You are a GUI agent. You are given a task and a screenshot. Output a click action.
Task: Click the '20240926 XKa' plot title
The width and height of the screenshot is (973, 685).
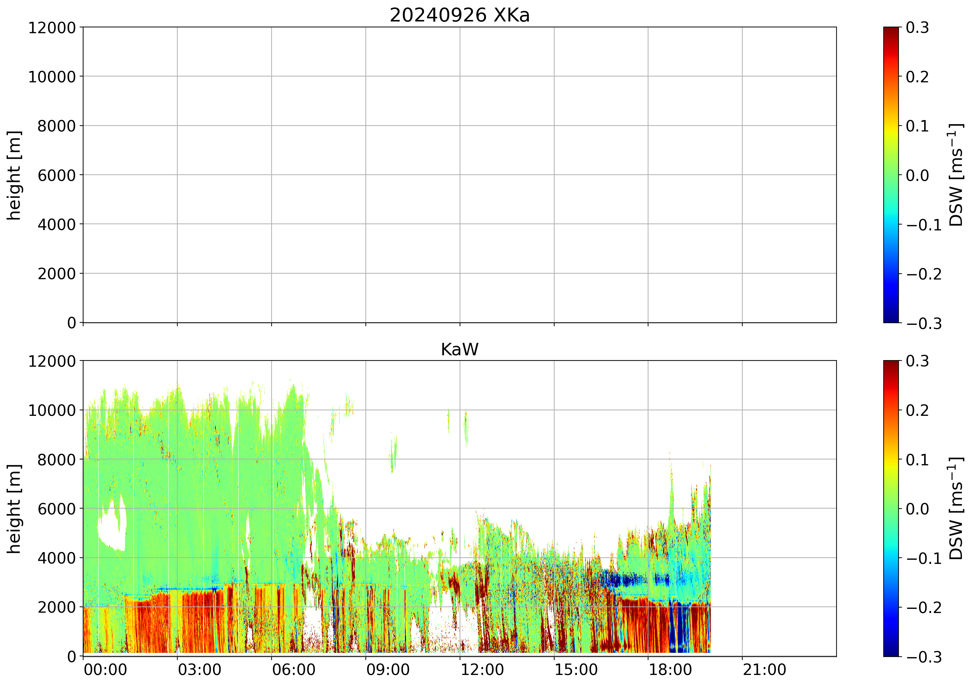pyautogui.click(x=459, y=15)
